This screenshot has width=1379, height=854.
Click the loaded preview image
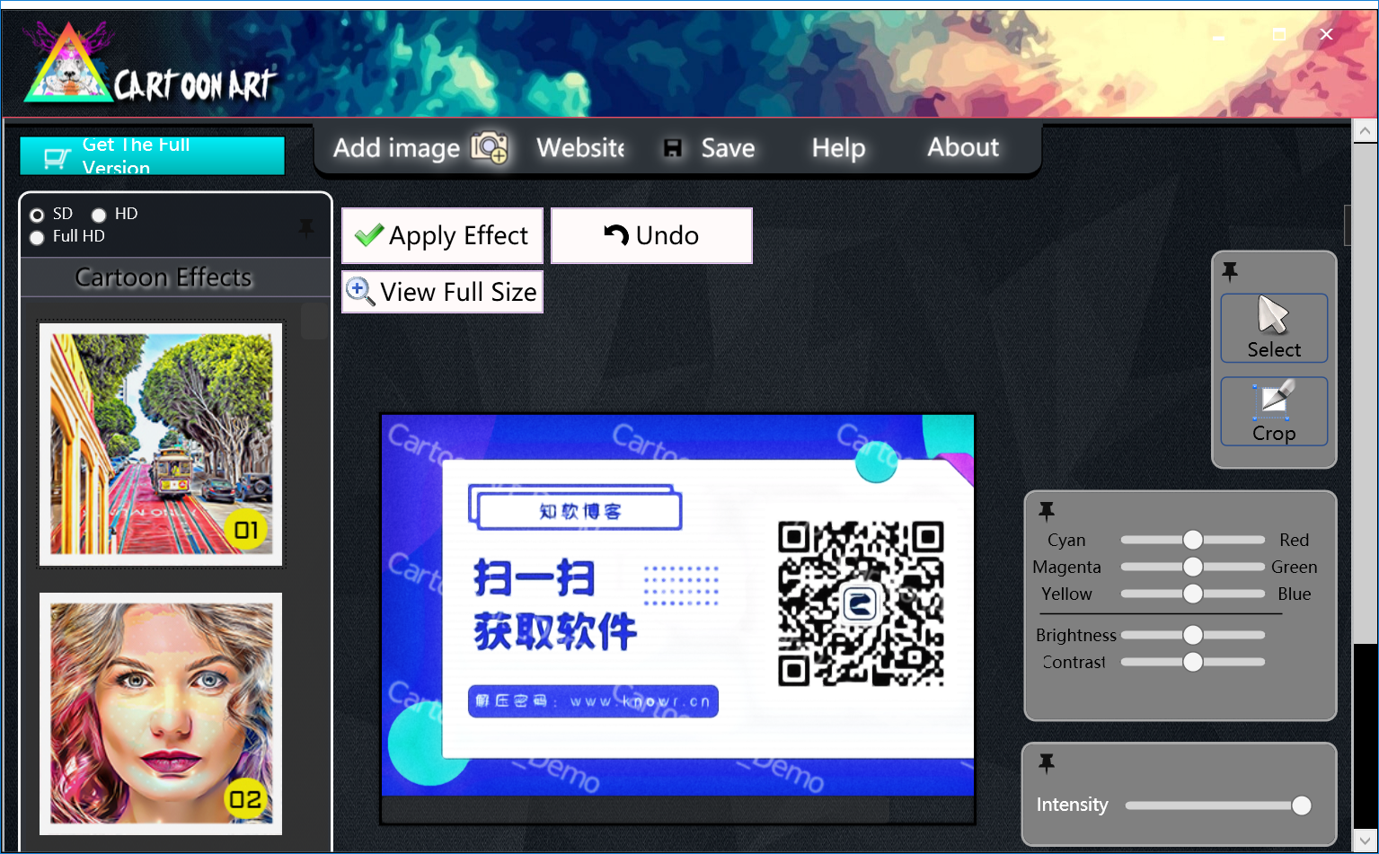click(678, 605)
